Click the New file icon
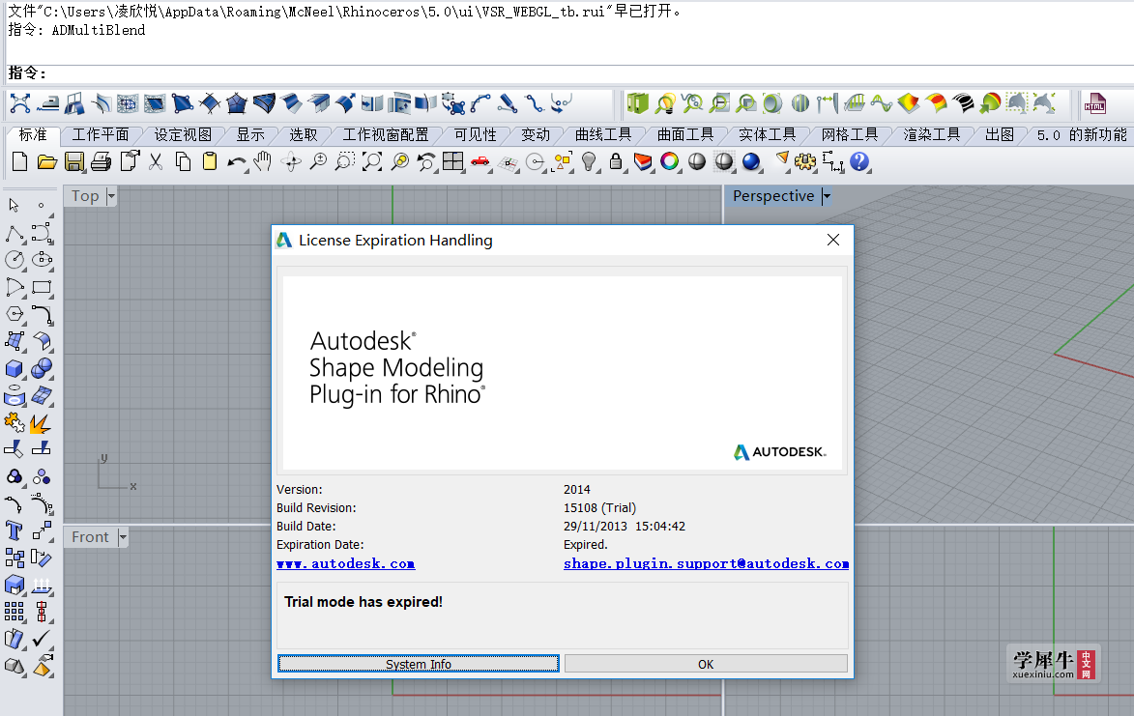Viewport: 1134px width, 716px height. click(20, 161)
